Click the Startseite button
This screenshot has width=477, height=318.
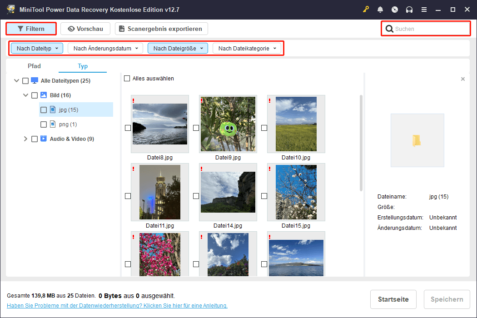click(393, 299)
